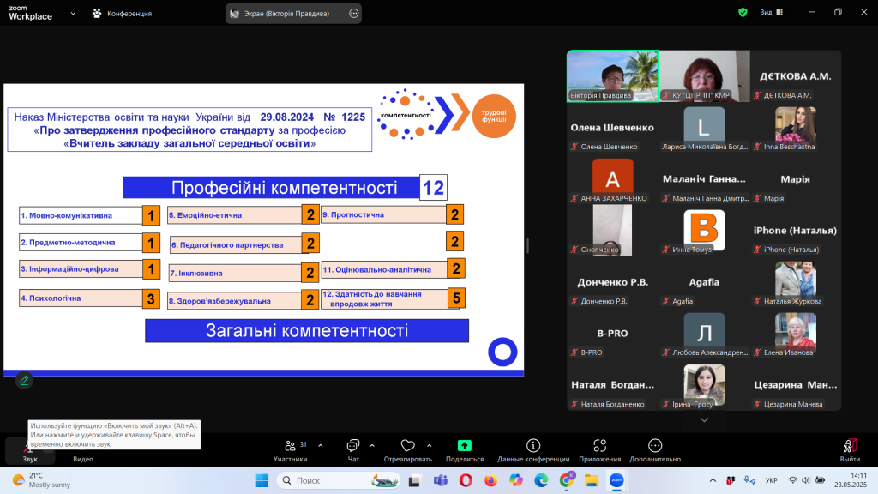This screenshot has width=878, height=494.
Task: Open Google Chrome from the taskbar
Action: point(566,480)
